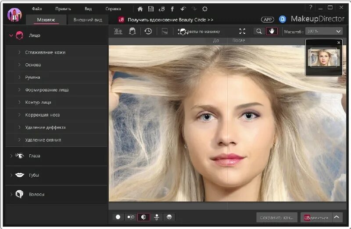This screenshot has height=229, width=351.
Task: Click the Undo arrow icon
Action: tap(183, 9)
